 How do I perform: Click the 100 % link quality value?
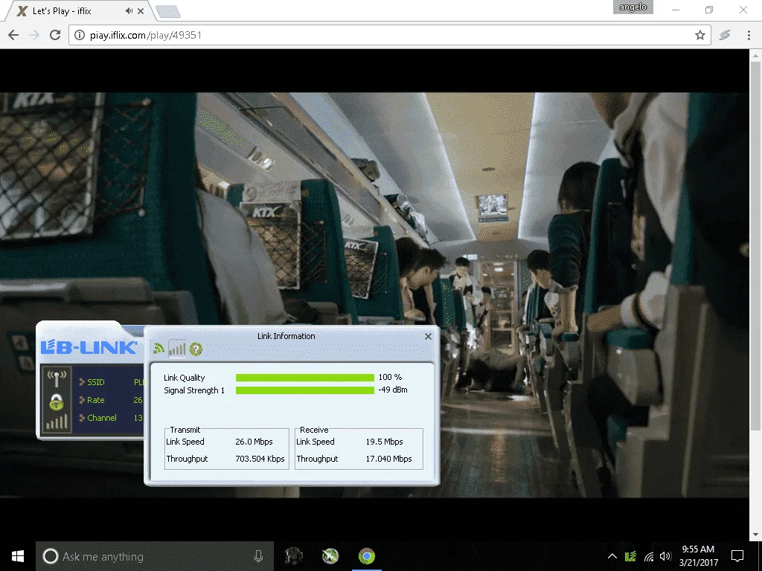[x=390, y=377]
